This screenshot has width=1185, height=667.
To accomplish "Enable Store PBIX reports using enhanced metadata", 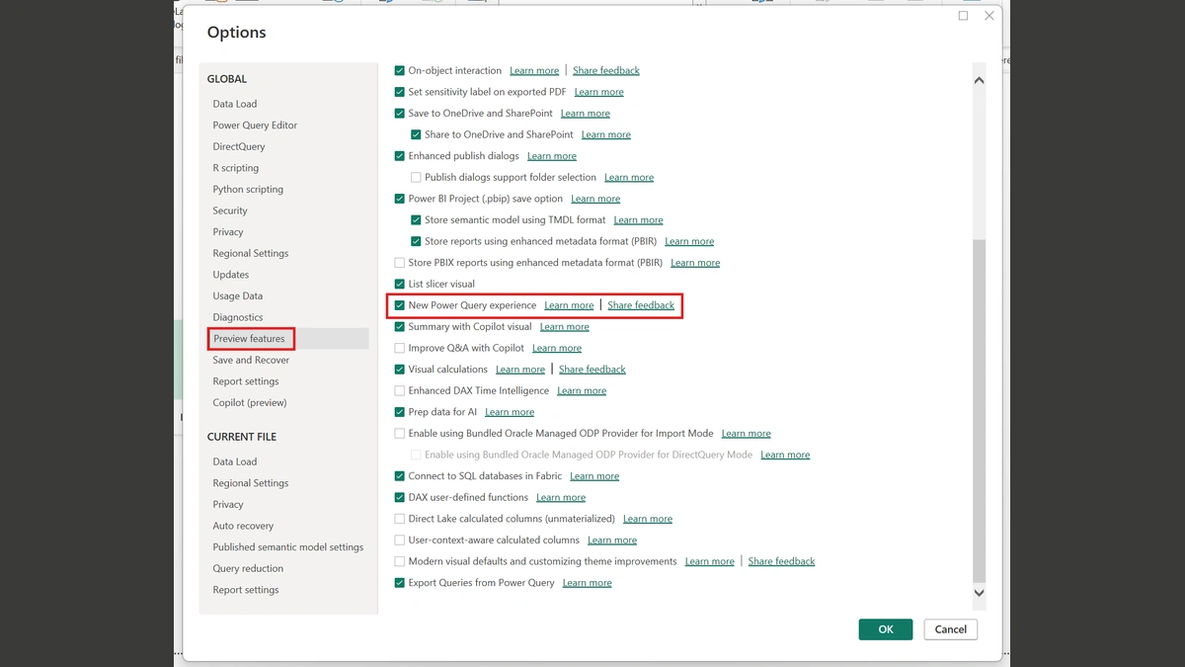I will tap(400, 263).
